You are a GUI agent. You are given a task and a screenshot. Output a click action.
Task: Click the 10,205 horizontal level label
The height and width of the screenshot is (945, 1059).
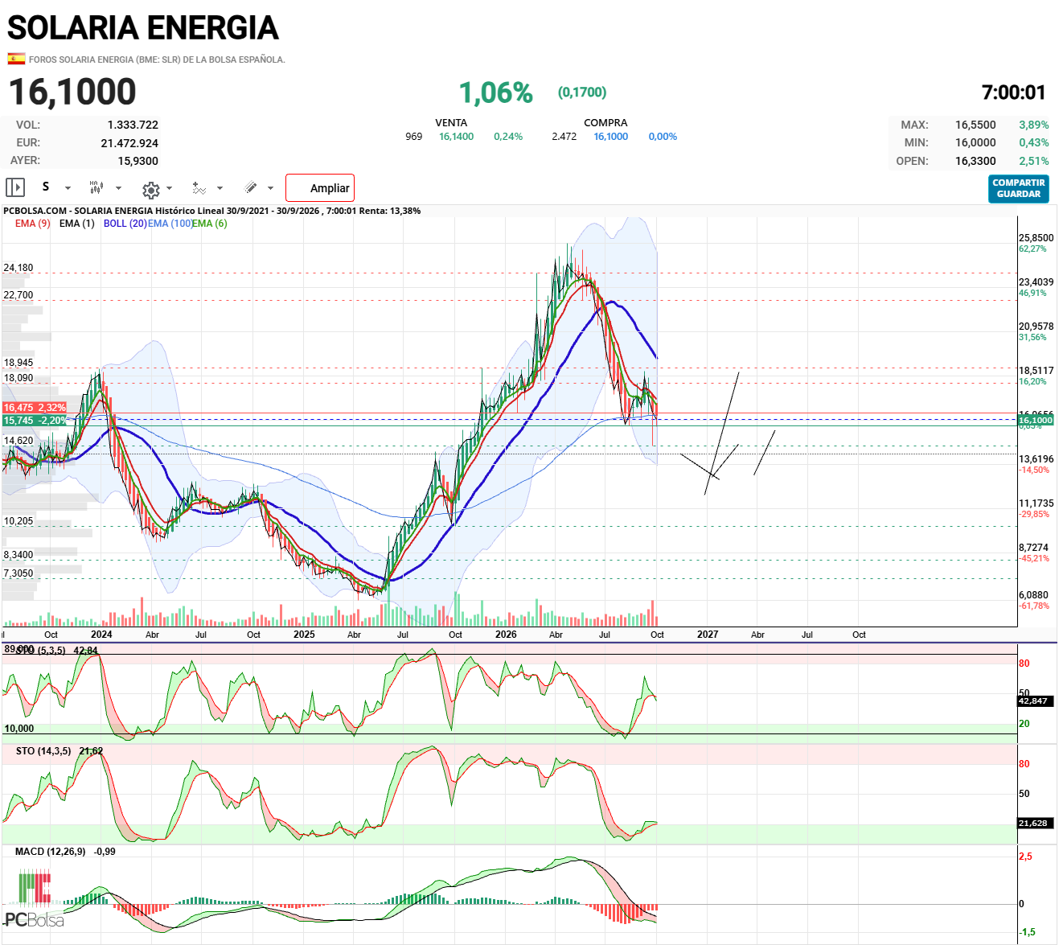pos(18,521)
